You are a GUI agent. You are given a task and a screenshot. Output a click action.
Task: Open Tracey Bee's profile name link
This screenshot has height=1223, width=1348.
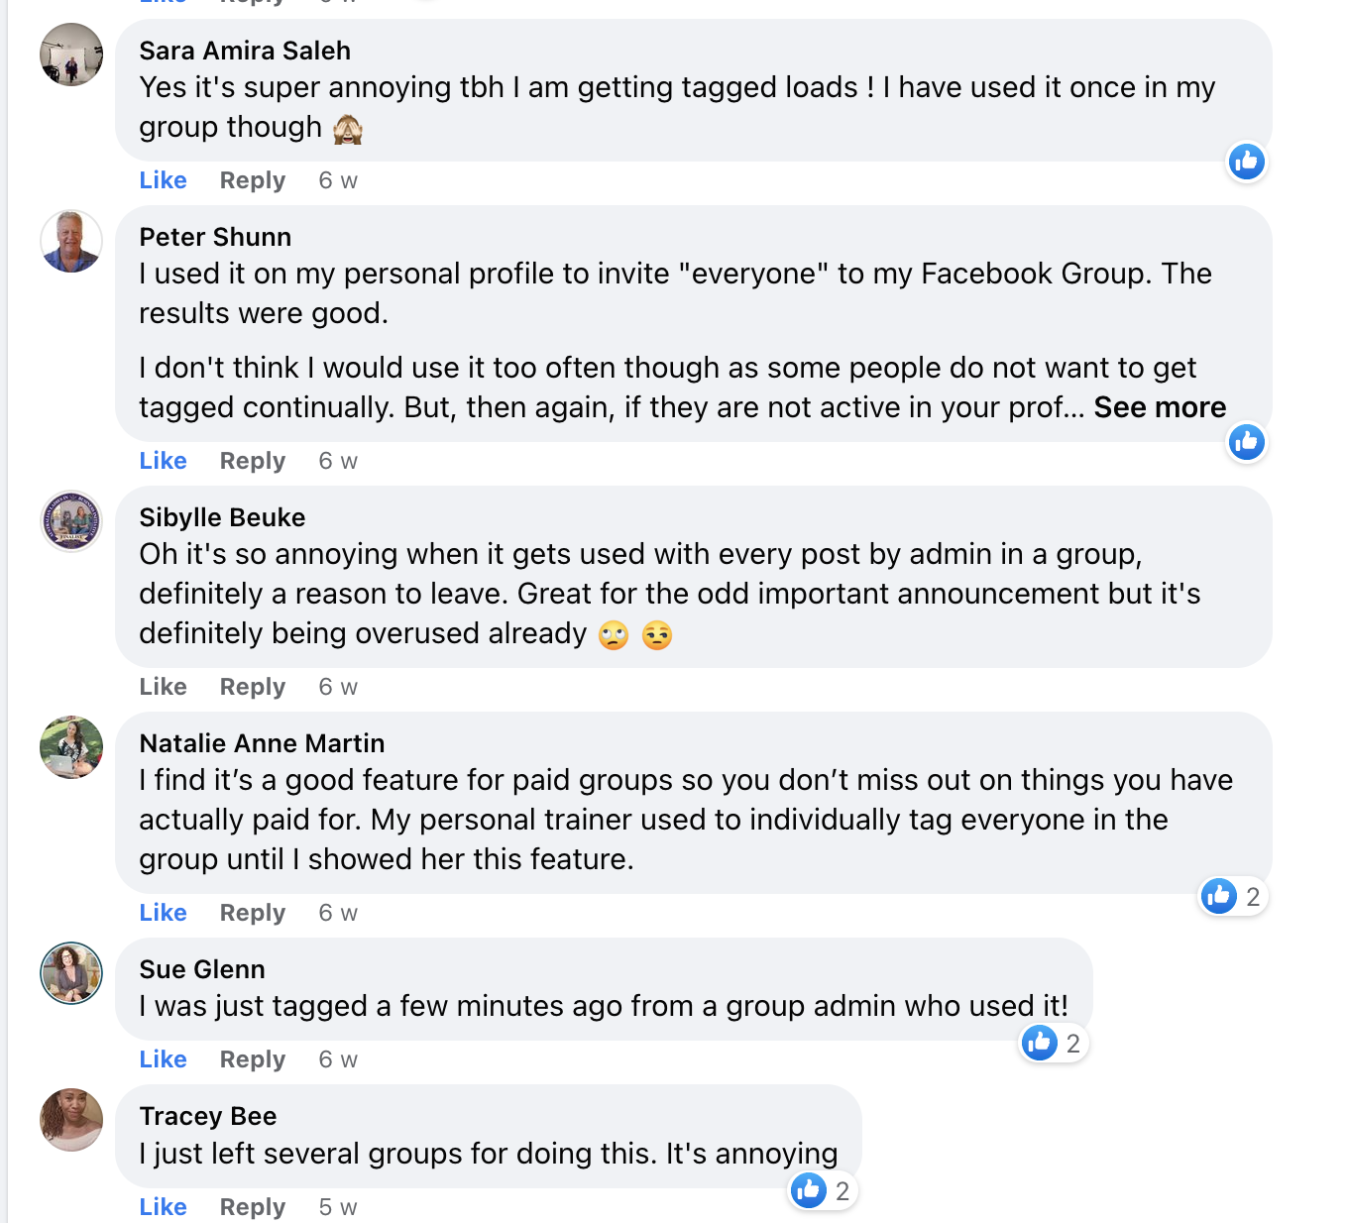tap(208, 1116)
